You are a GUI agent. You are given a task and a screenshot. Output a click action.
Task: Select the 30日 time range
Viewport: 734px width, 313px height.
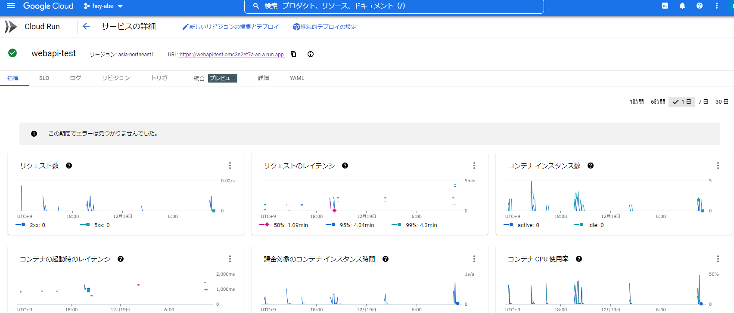(722, 102)
